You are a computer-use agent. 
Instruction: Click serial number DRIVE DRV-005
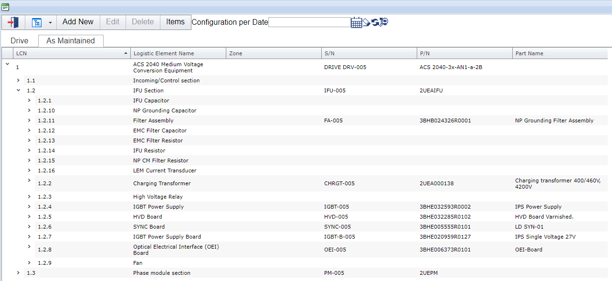(345, 67)
